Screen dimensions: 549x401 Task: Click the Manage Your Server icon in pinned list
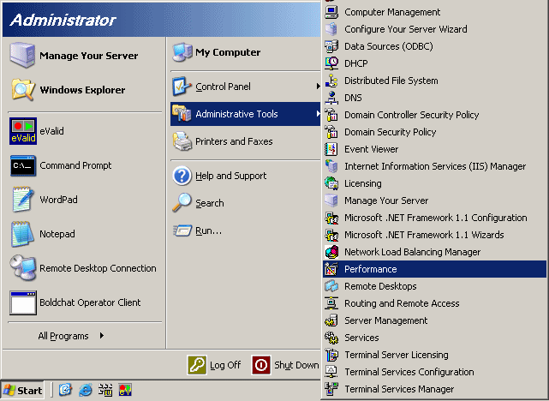pos(22,55)
